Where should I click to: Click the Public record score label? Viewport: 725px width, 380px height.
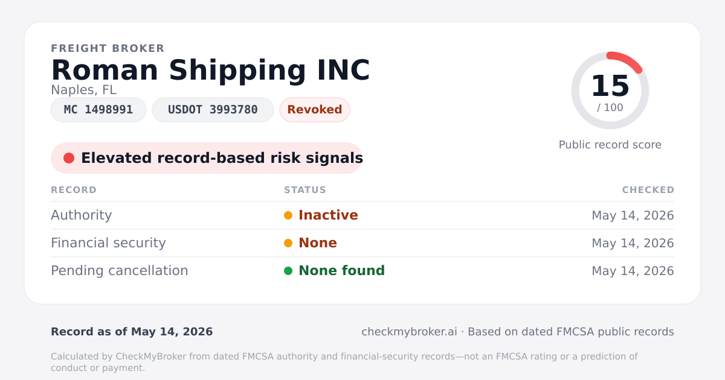pos(610,145)
